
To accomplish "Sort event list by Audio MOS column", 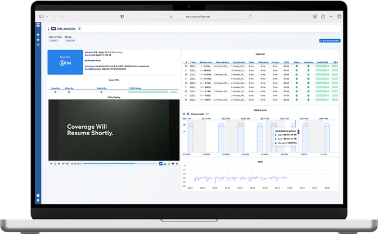I will pyautogui.click(x=322, y=62).
